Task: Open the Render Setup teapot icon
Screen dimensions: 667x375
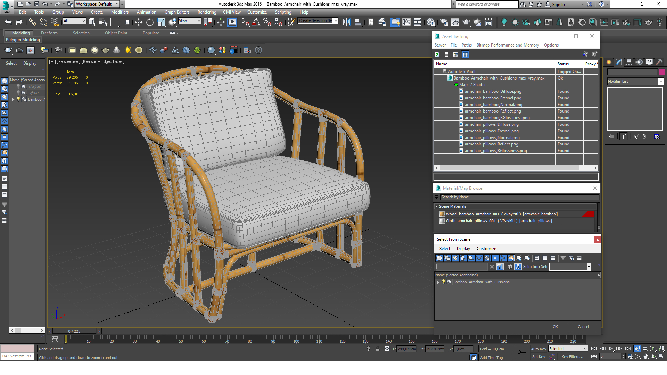Action: coord(444,22)
